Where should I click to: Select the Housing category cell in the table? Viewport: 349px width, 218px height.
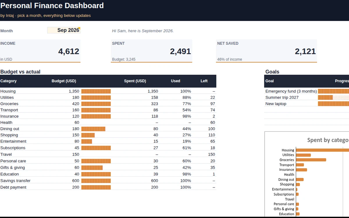pyautogui.click(x=8, y=91)
